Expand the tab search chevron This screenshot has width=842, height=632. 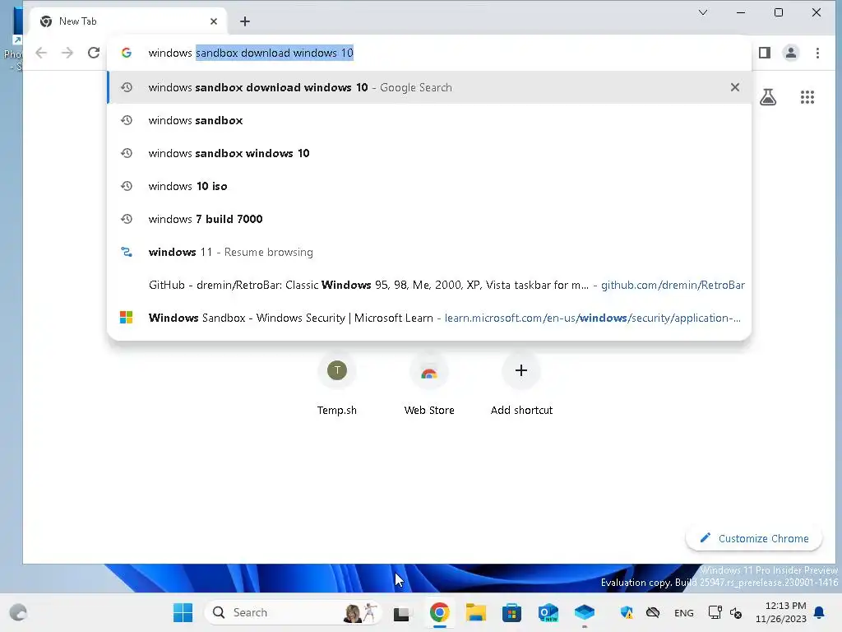[702, 12]
